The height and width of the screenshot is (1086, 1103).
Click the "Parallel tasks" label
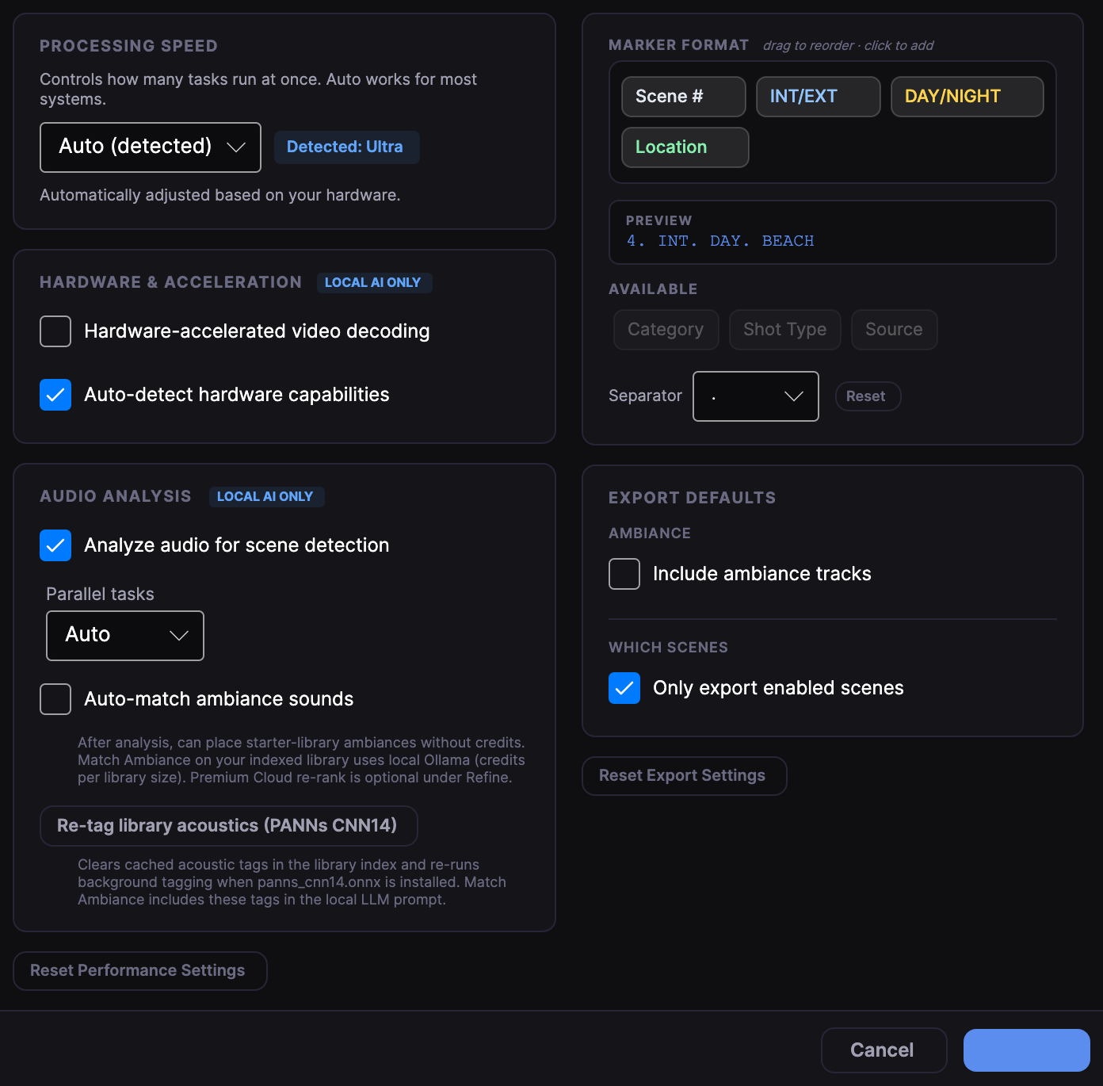[x=100, y=595]
